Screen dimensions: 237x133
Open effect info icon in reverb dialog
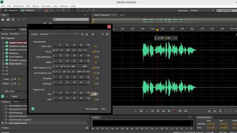pos(107,34)
